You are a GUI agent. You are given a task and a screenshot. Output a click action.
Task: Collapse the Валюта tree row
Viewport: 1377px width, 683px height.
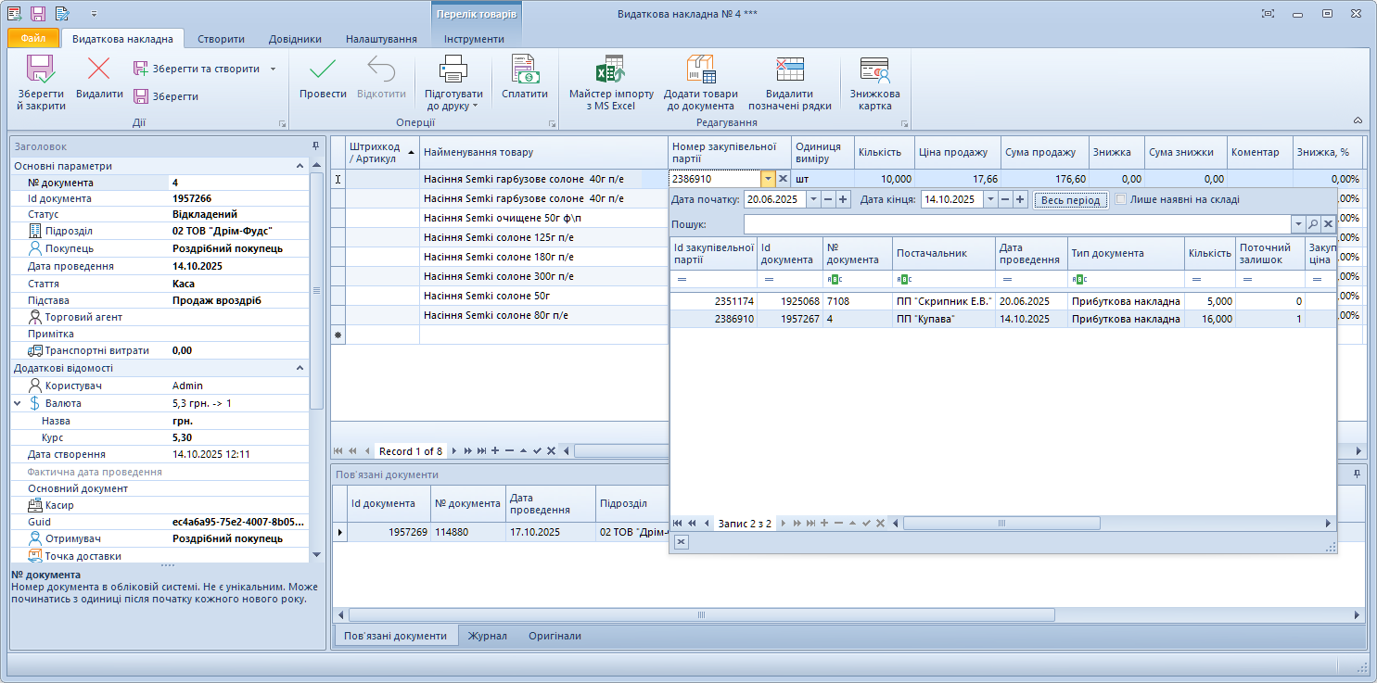(x=18, y=404)
